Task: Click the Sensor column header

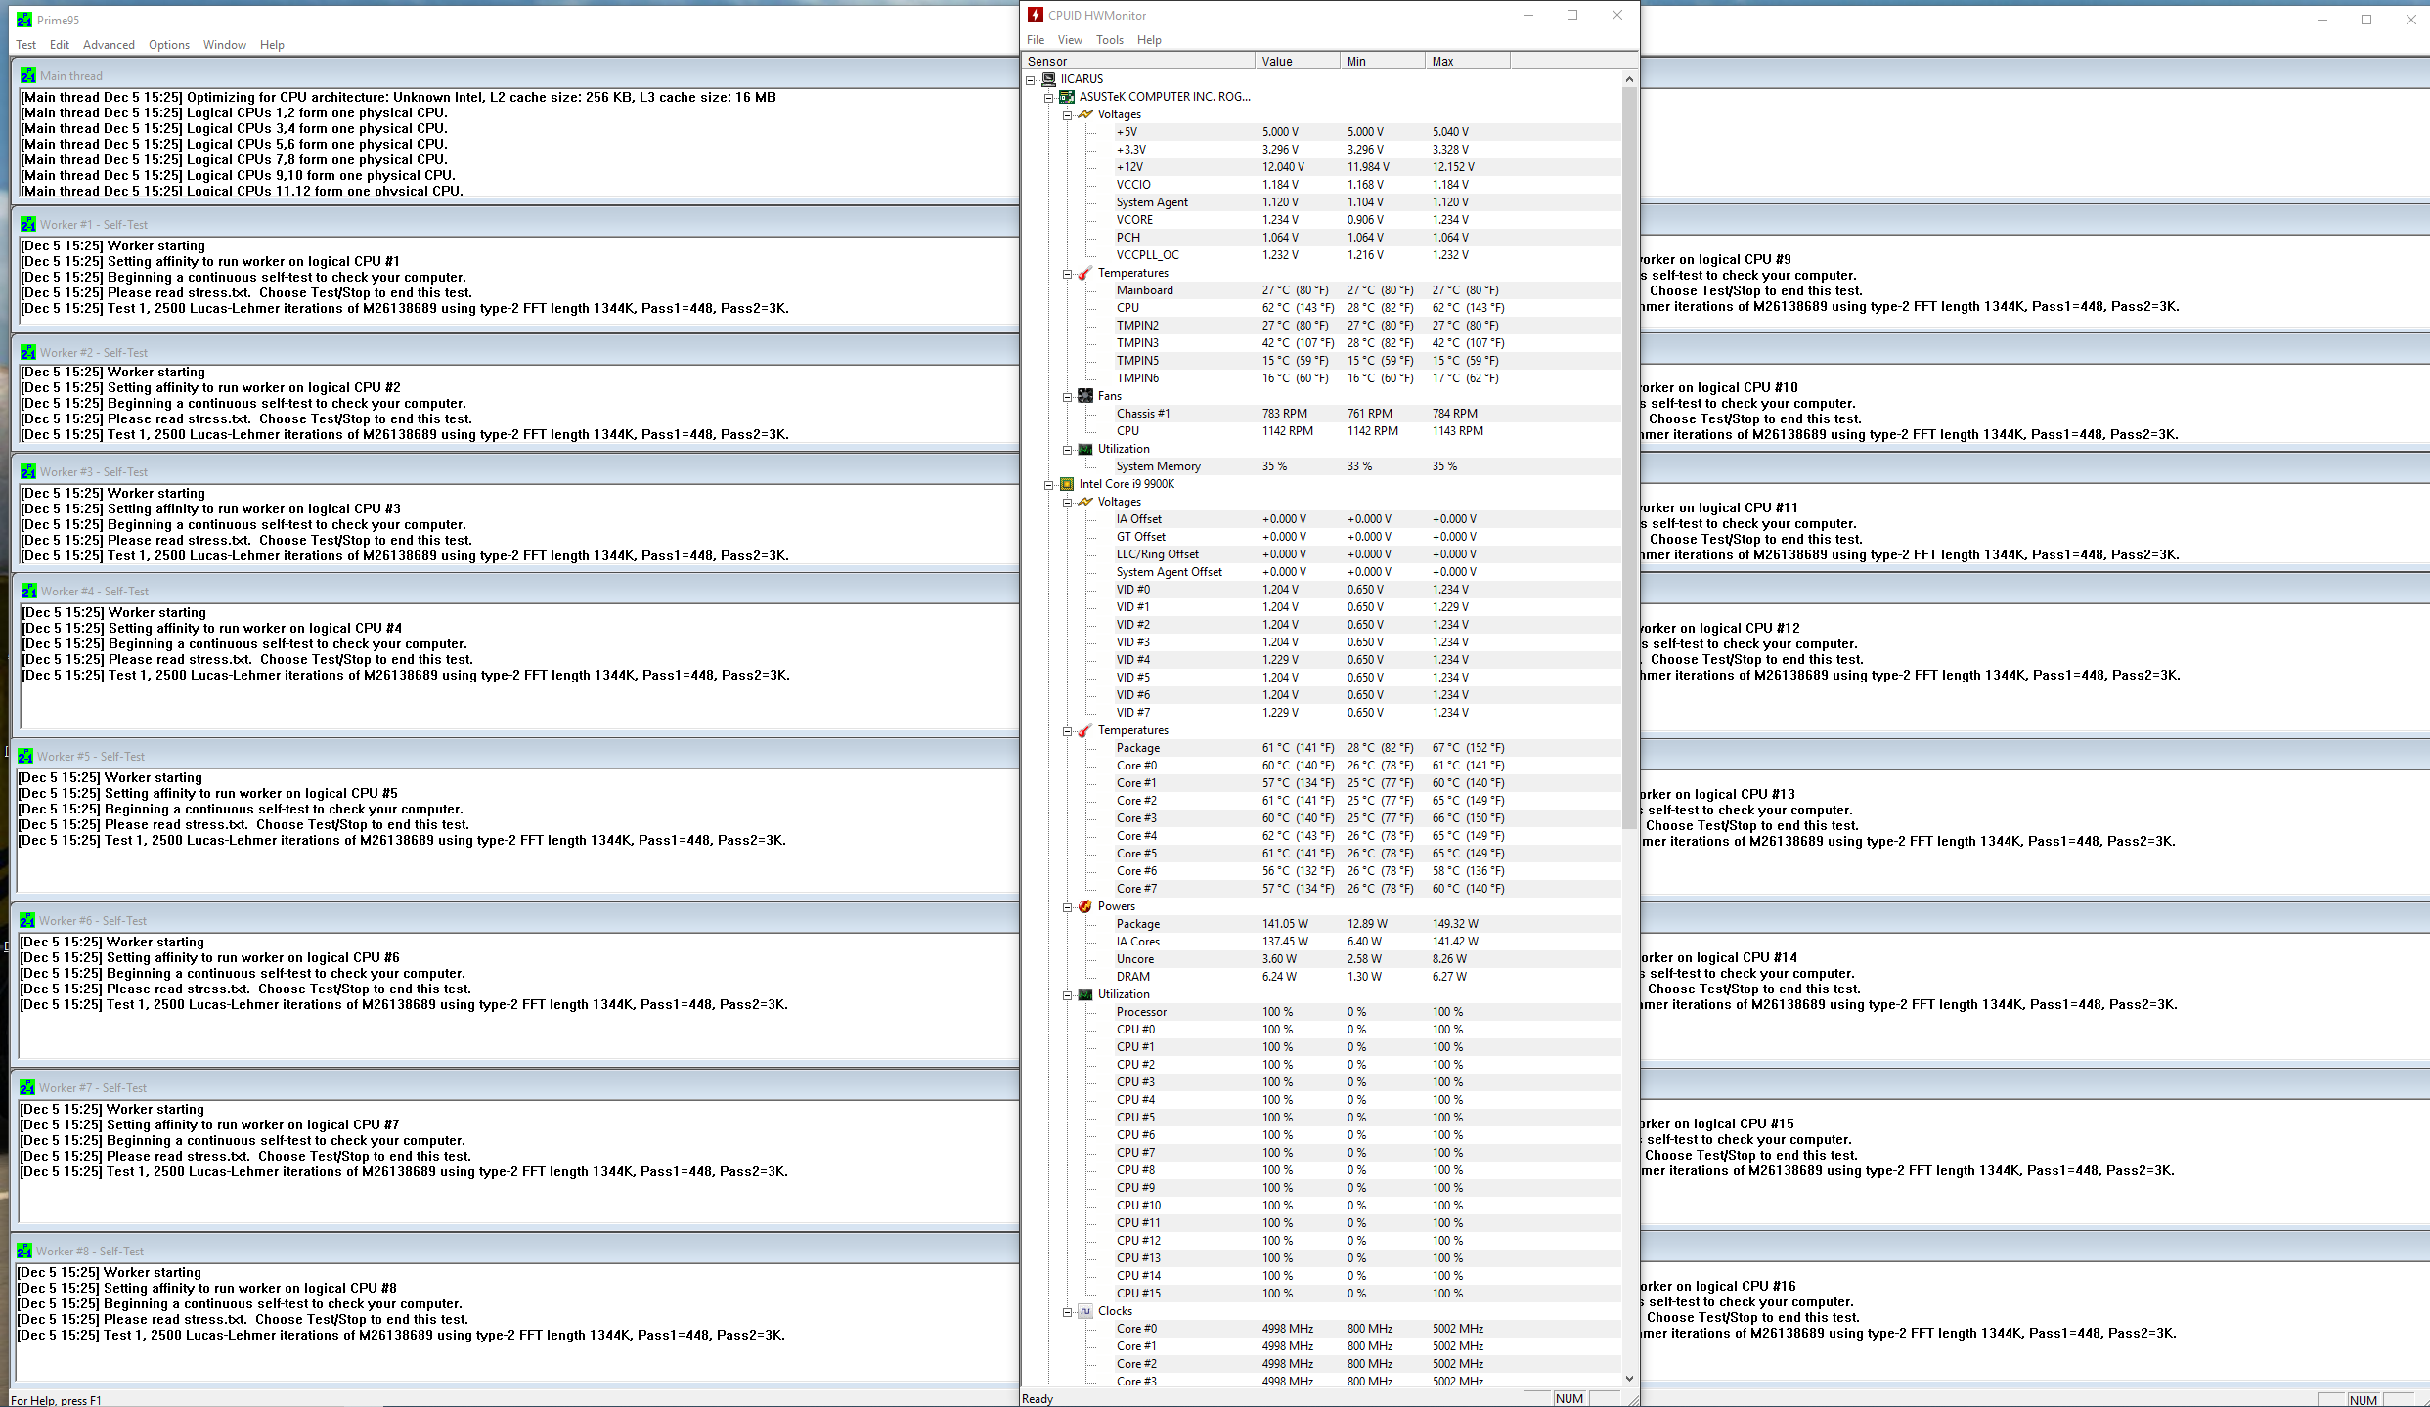Action: [x=1138, y=61]
